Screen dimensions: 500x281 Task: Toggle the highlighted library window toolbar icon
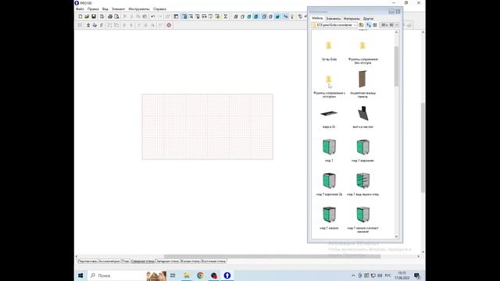[184, 16]
